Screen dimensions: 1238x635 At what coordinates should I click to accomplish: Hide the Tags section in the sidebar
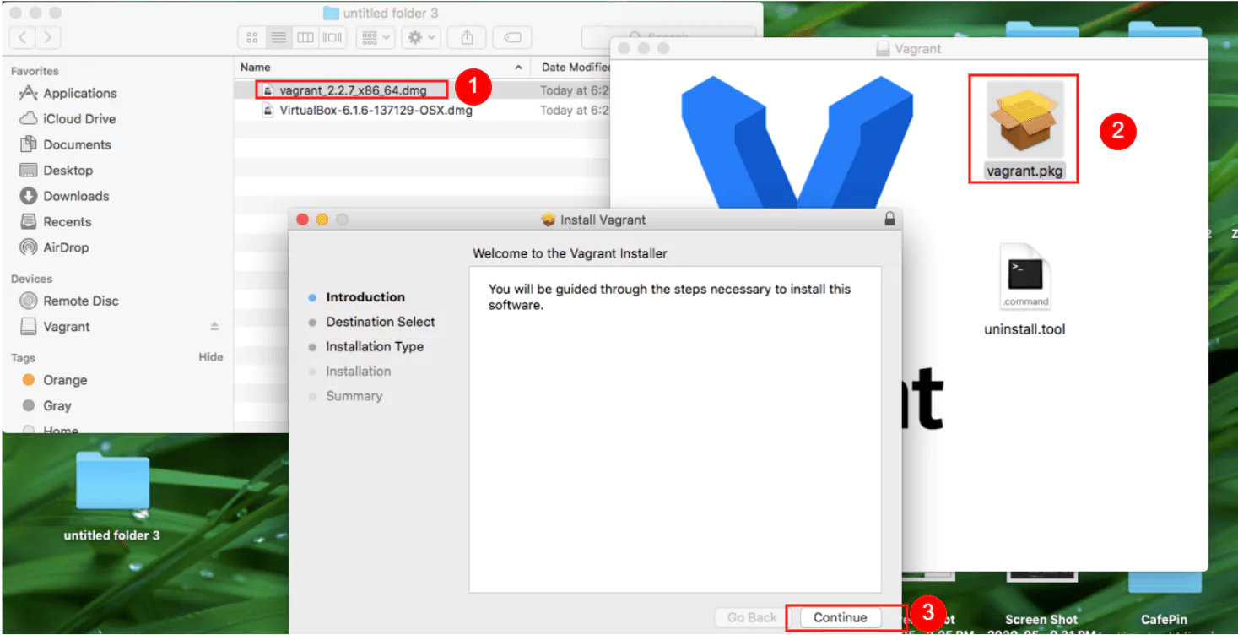[210, 357]
